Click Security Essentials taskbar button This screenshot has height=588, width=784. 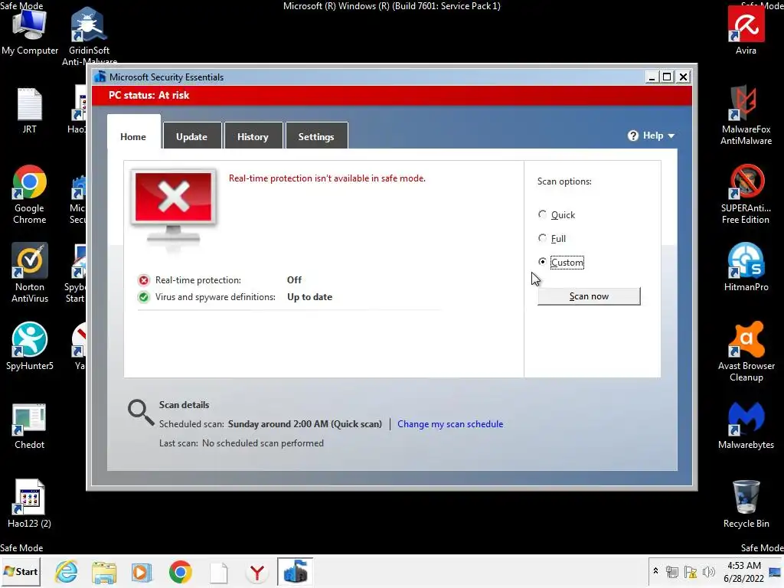295,571
